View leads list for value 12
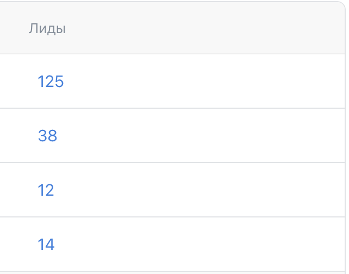The width and height of the screenshot is (349, 274). [x=46, y=190]
